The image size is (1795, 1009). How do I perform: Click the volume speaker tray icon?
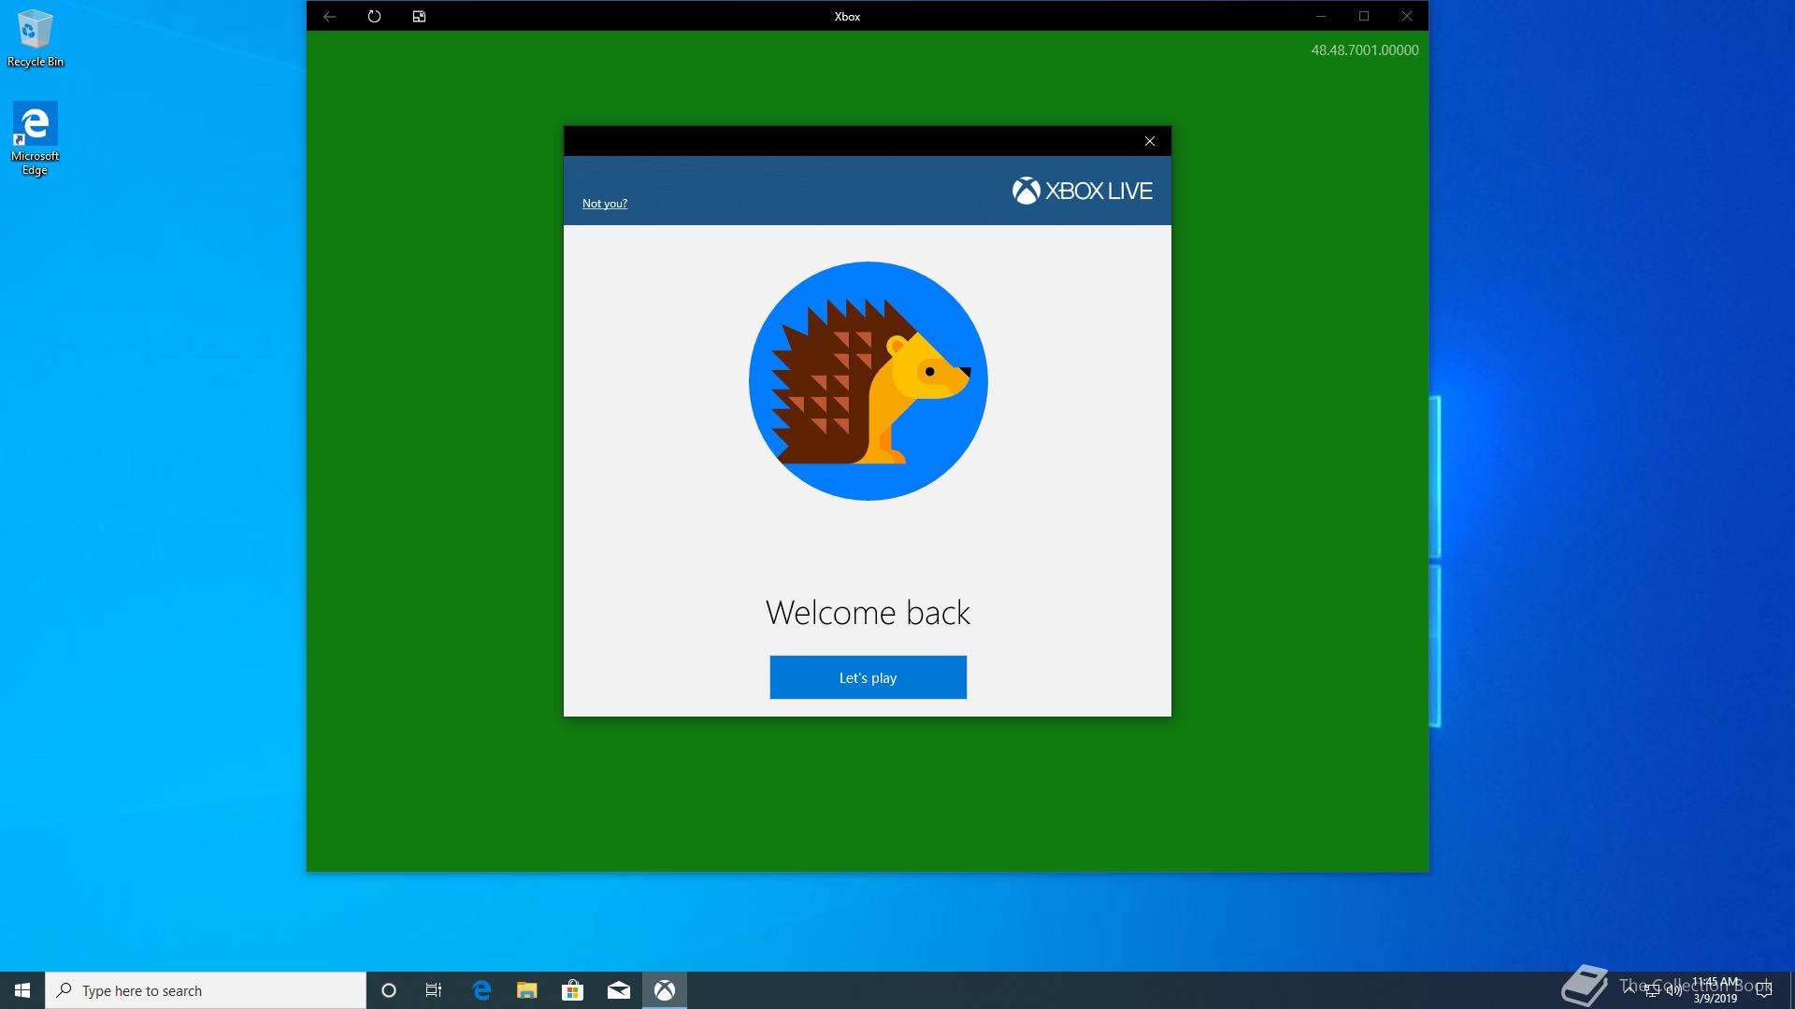pyautogui.click(x=1673, y=990)
